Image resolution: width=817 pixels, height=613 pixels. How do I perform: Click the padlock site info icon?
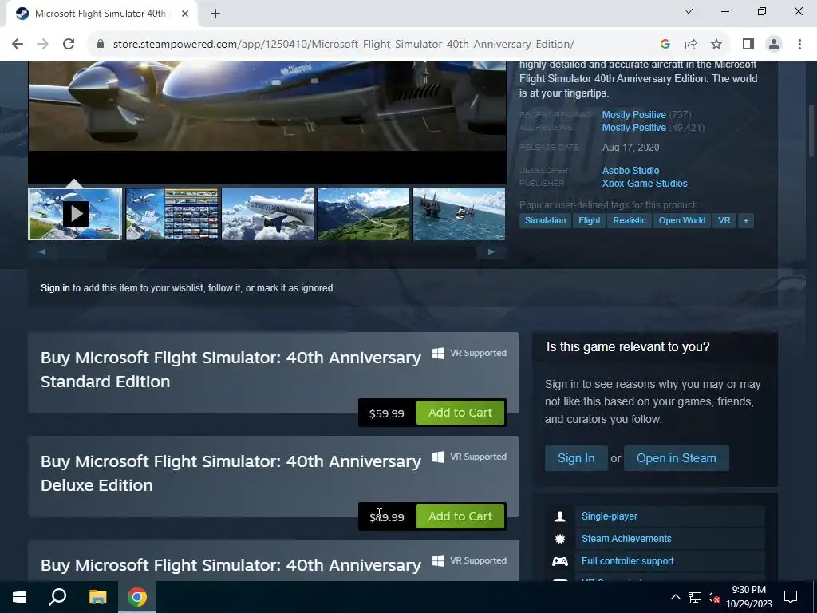coord(101,45)
